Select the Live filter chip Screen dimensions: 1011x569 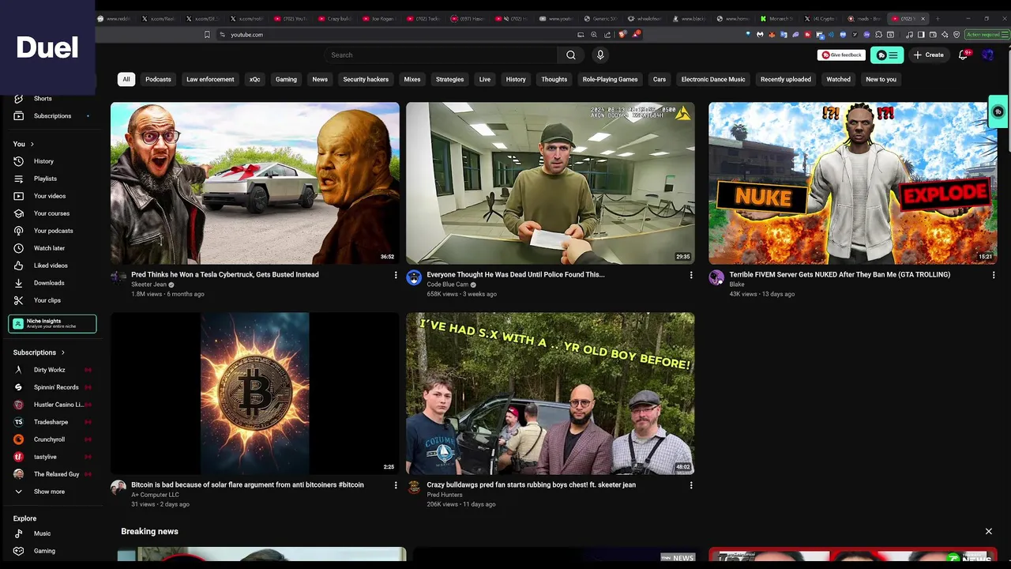click(485, 80)
